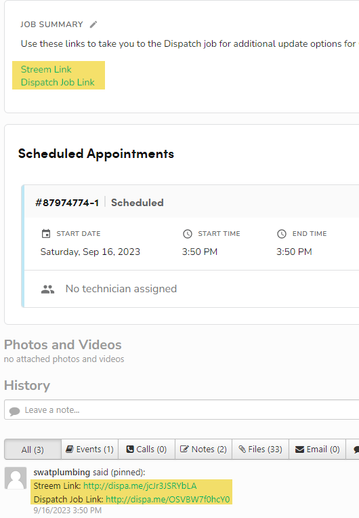
Task: Click swatplumbing user avatar
Action: click(x=16, y=478)
